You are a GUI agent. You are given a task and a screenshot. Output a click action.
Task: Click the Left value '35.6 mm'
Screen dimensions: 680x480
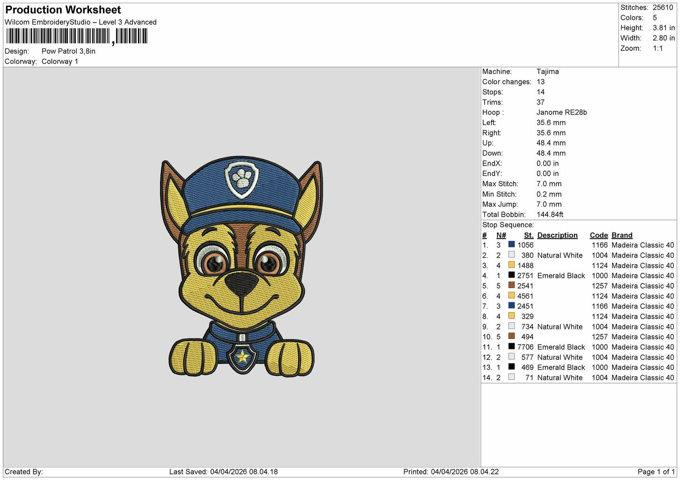pos(551,123)
